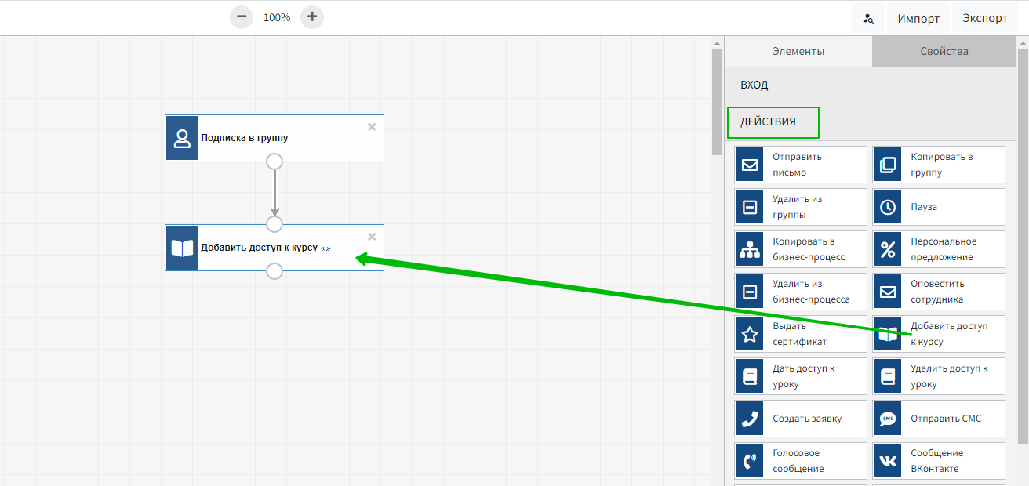Choose the Send SMS speech bubble icon
The image size is (1029, 486).
pyautogui.click(x=888, y=419)
